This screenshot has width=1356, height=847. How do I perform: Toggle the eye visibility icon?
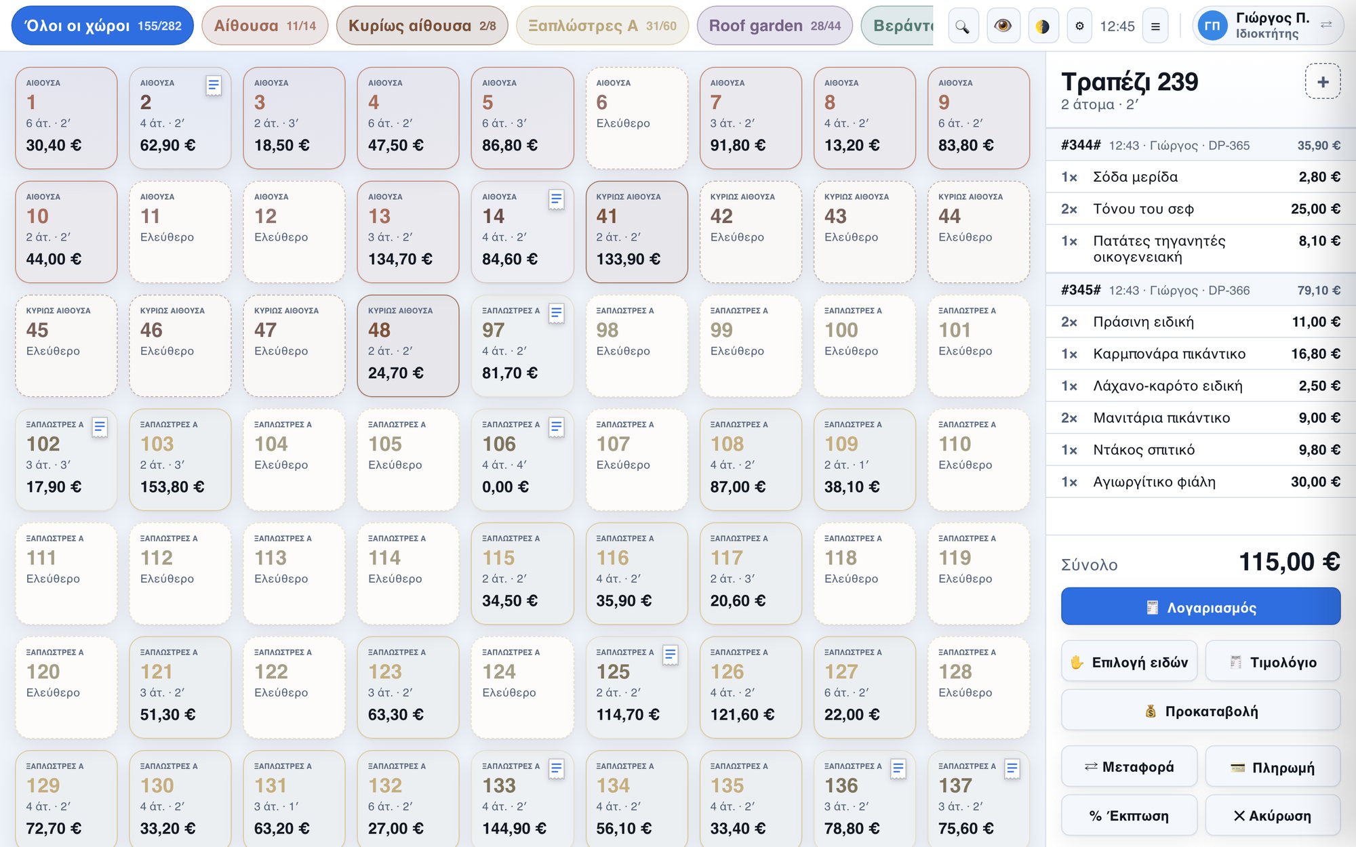(1003, 26)
